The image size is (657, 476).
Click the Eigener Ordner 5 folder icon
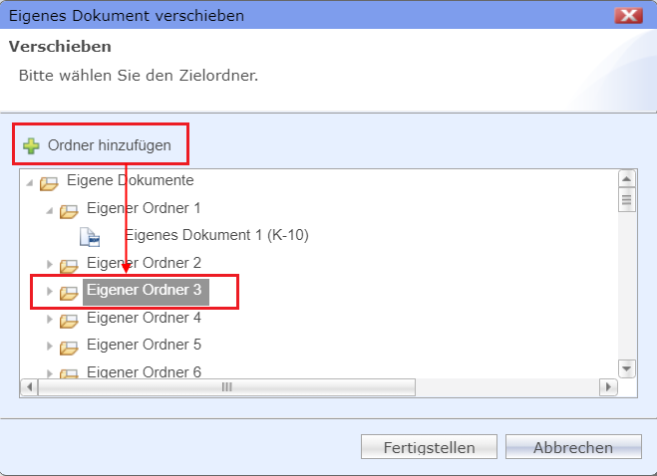(69, 348)
